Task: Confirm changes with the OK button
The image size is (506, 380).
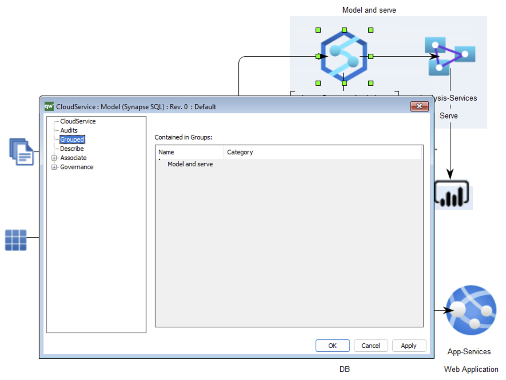Action: click(x=332, y=345)
